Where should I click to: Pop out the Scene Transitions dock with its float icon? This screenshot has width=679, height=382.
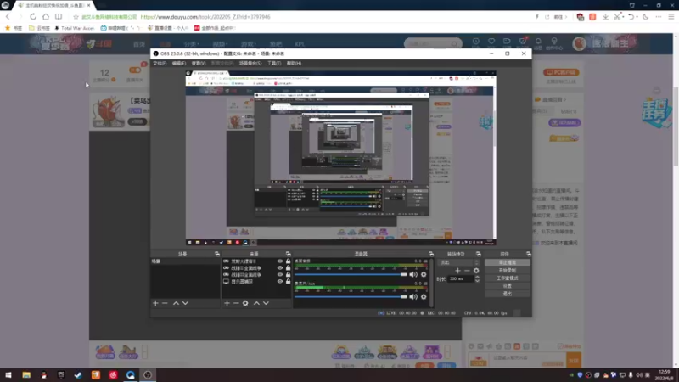[x=479, y=254]
